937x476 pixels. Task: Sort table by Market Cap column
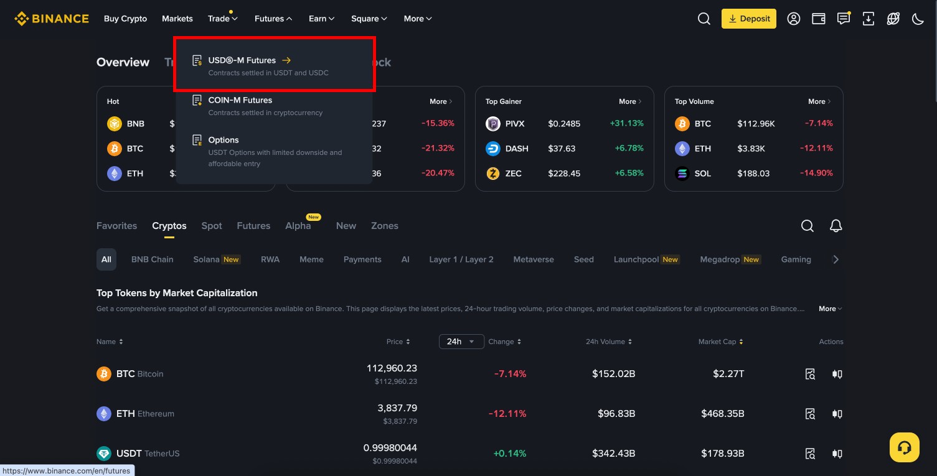(x=721, y=342)
